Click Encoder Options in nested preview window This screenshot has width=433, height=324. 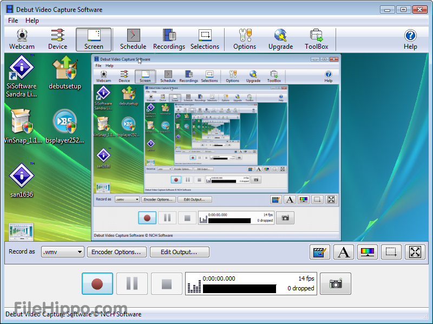[159, 199]
